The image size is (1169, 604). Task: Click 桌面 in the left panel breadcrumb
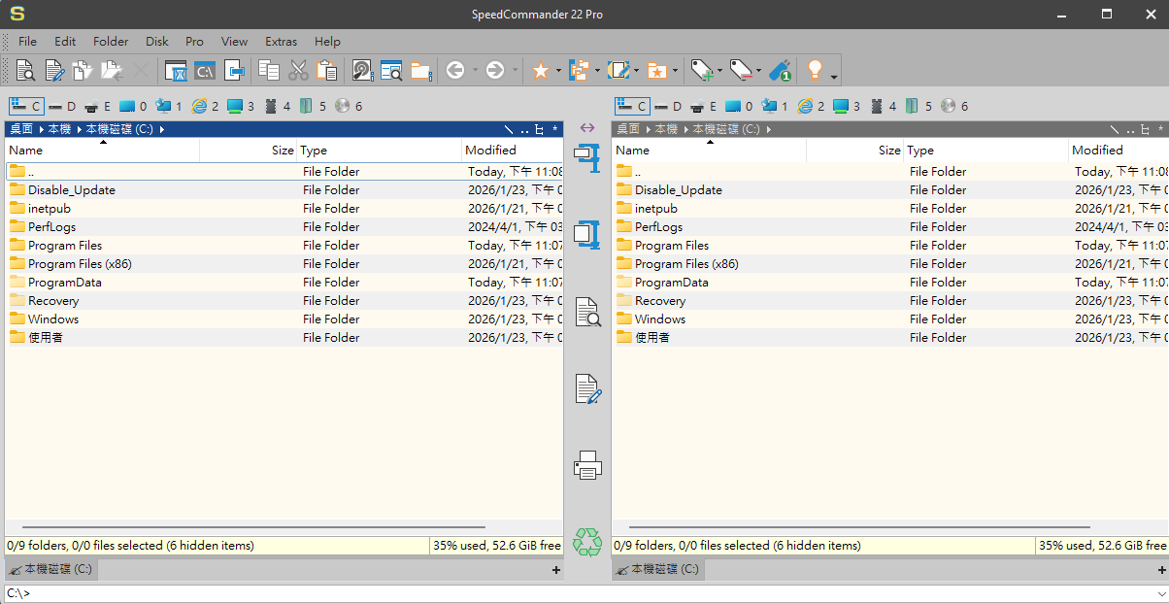[21, 128]
